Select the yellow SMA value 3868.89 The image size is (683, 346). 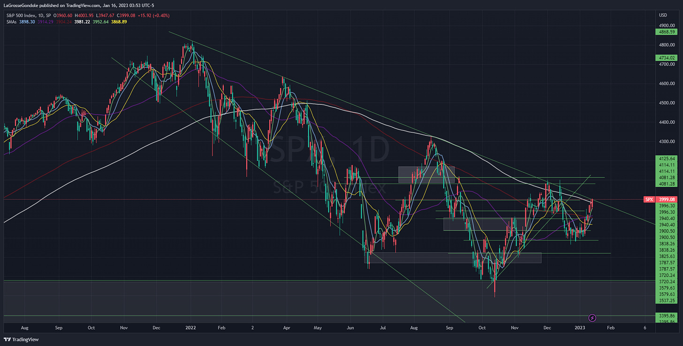click(x=119, y=22)
